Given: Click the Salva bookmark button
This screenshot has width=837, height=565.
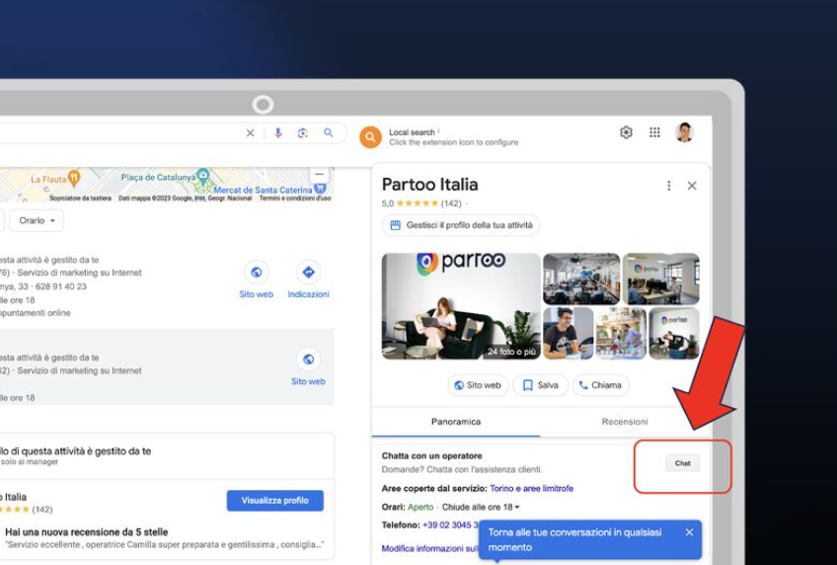Looking at the screenshot, I should point(540,385).
